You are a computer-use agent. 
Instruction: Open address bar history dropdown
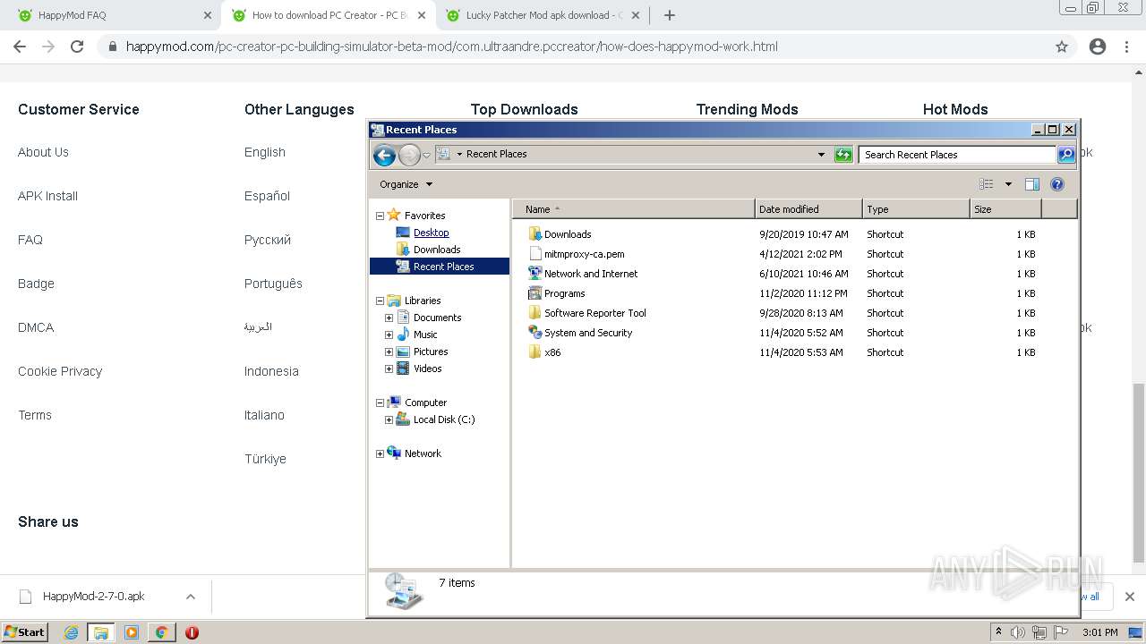(821, 155)
